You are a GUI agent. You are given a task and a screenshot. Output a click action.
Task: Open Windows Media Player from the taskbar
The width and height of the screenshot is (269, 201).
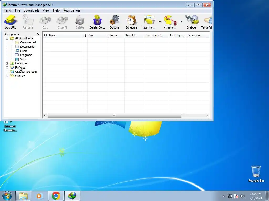point(39,196)
